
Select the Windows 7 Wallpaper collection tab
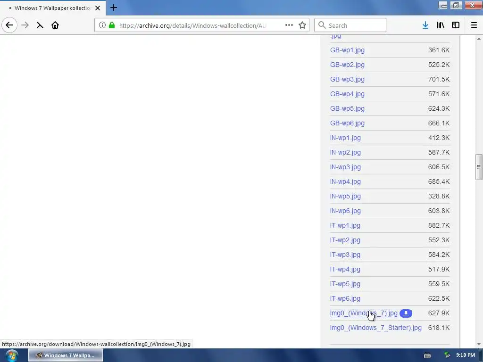coord(53,8)
